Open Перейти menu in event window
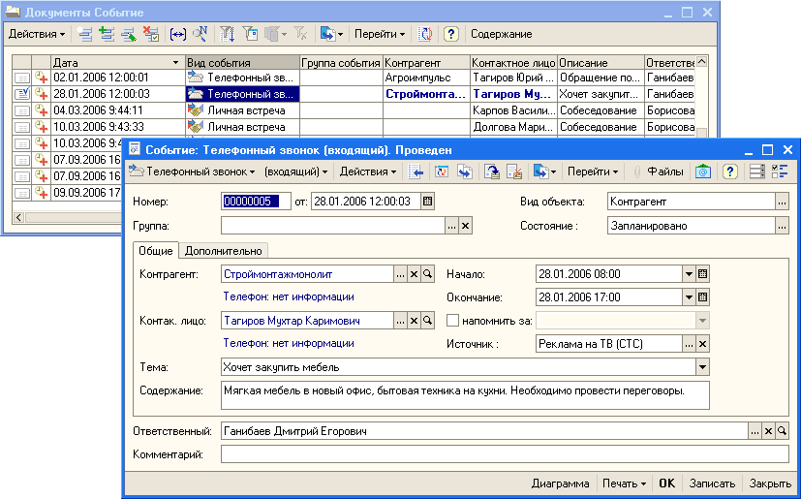This screenshot has height=499, width=801. tap(593, 172)
